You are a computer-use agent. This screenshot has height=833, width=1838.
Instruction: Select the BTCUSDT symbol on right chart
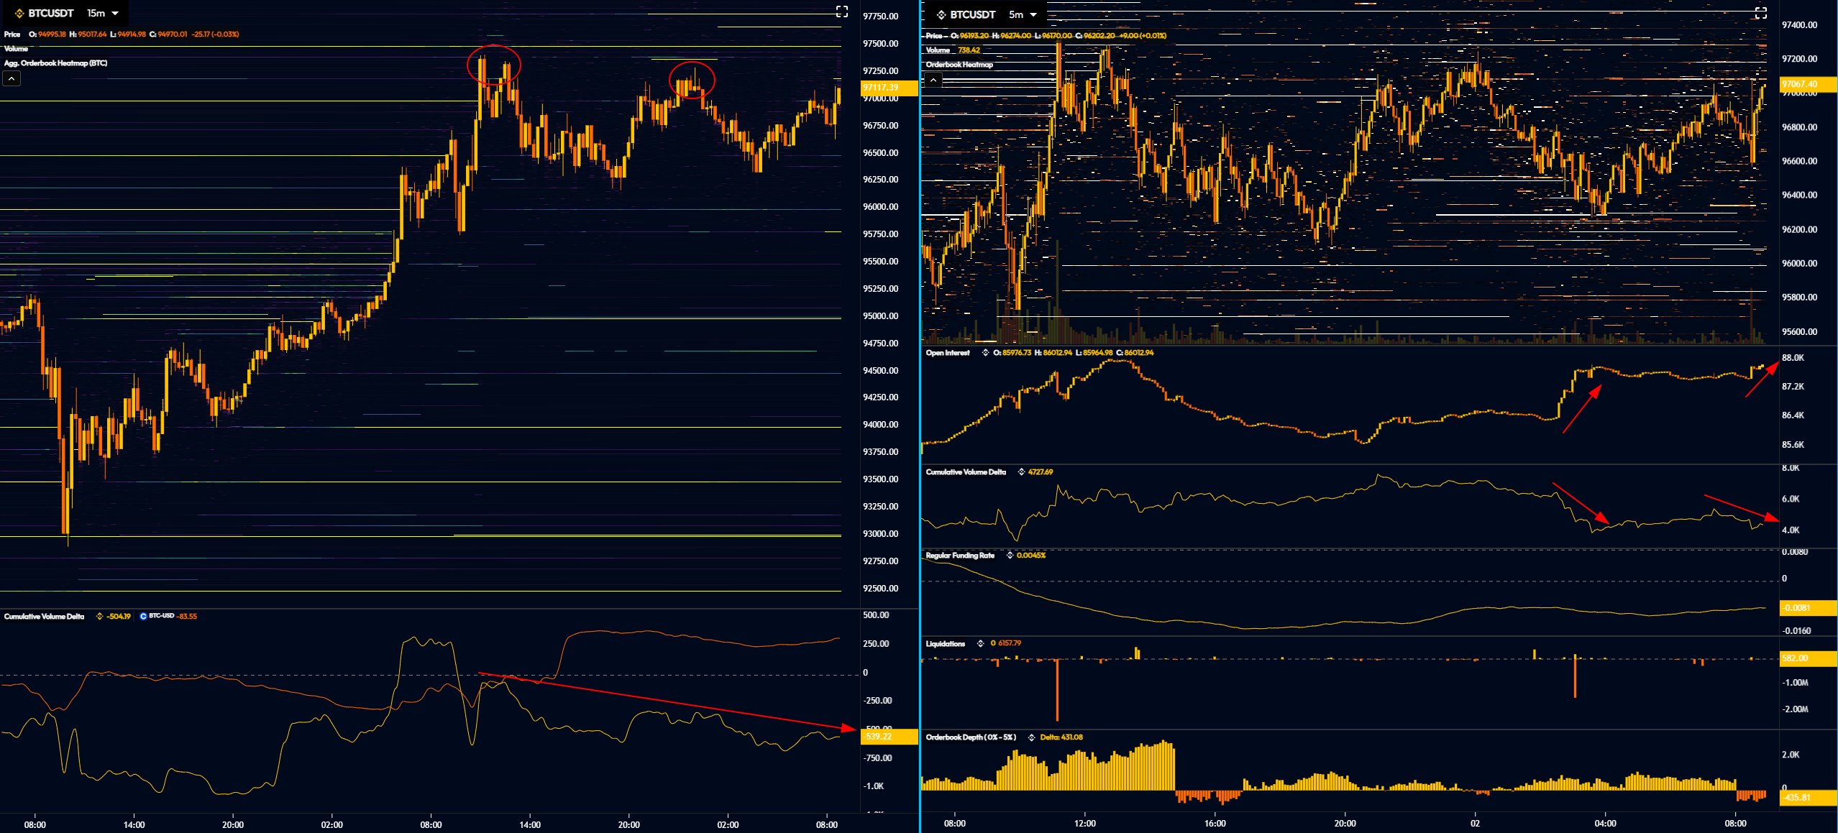click(x=972, y=14)
